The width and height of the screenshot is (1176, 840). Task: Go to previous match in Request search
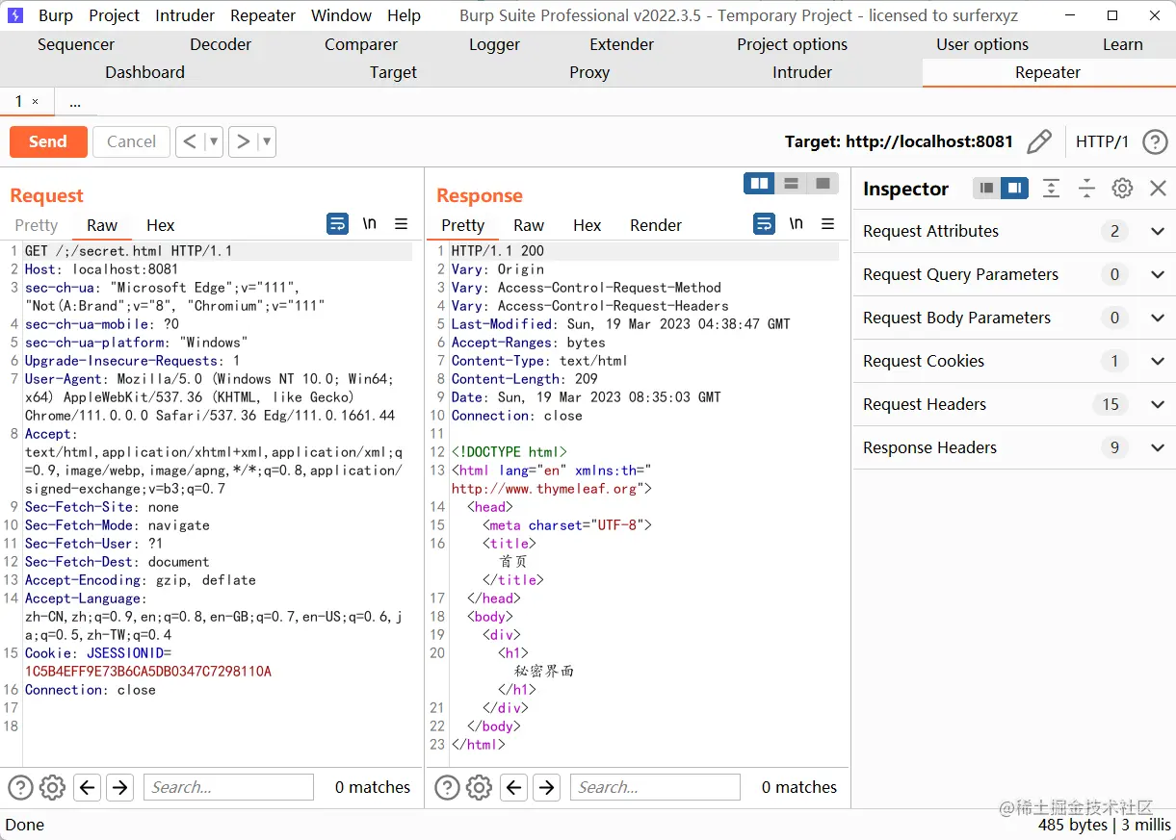click(88, 788)
